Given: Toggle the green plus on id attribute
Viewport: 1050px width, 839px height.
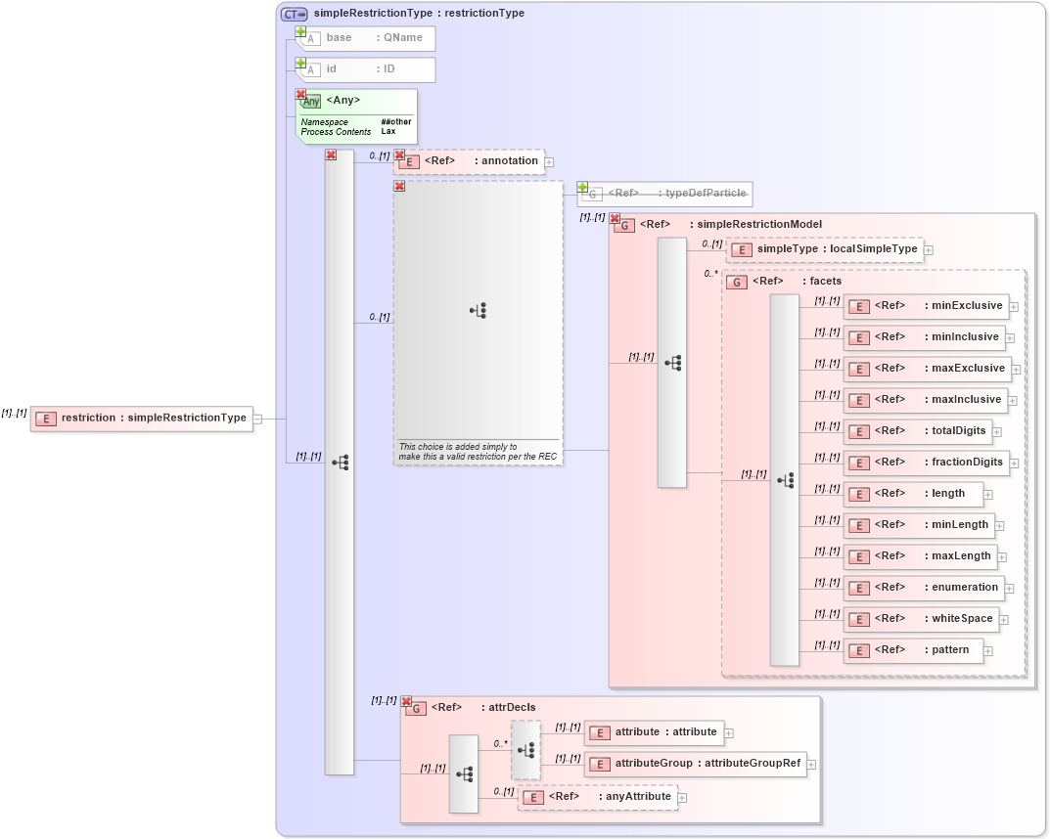Looking at the screenshot, I should coord(300,62).
